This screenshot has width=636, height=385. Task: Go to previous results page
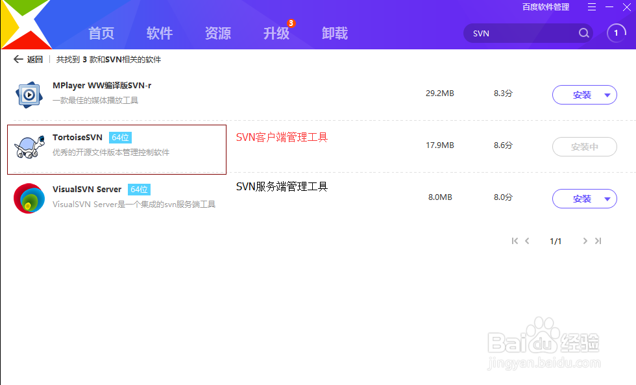[x=527, y=241]
